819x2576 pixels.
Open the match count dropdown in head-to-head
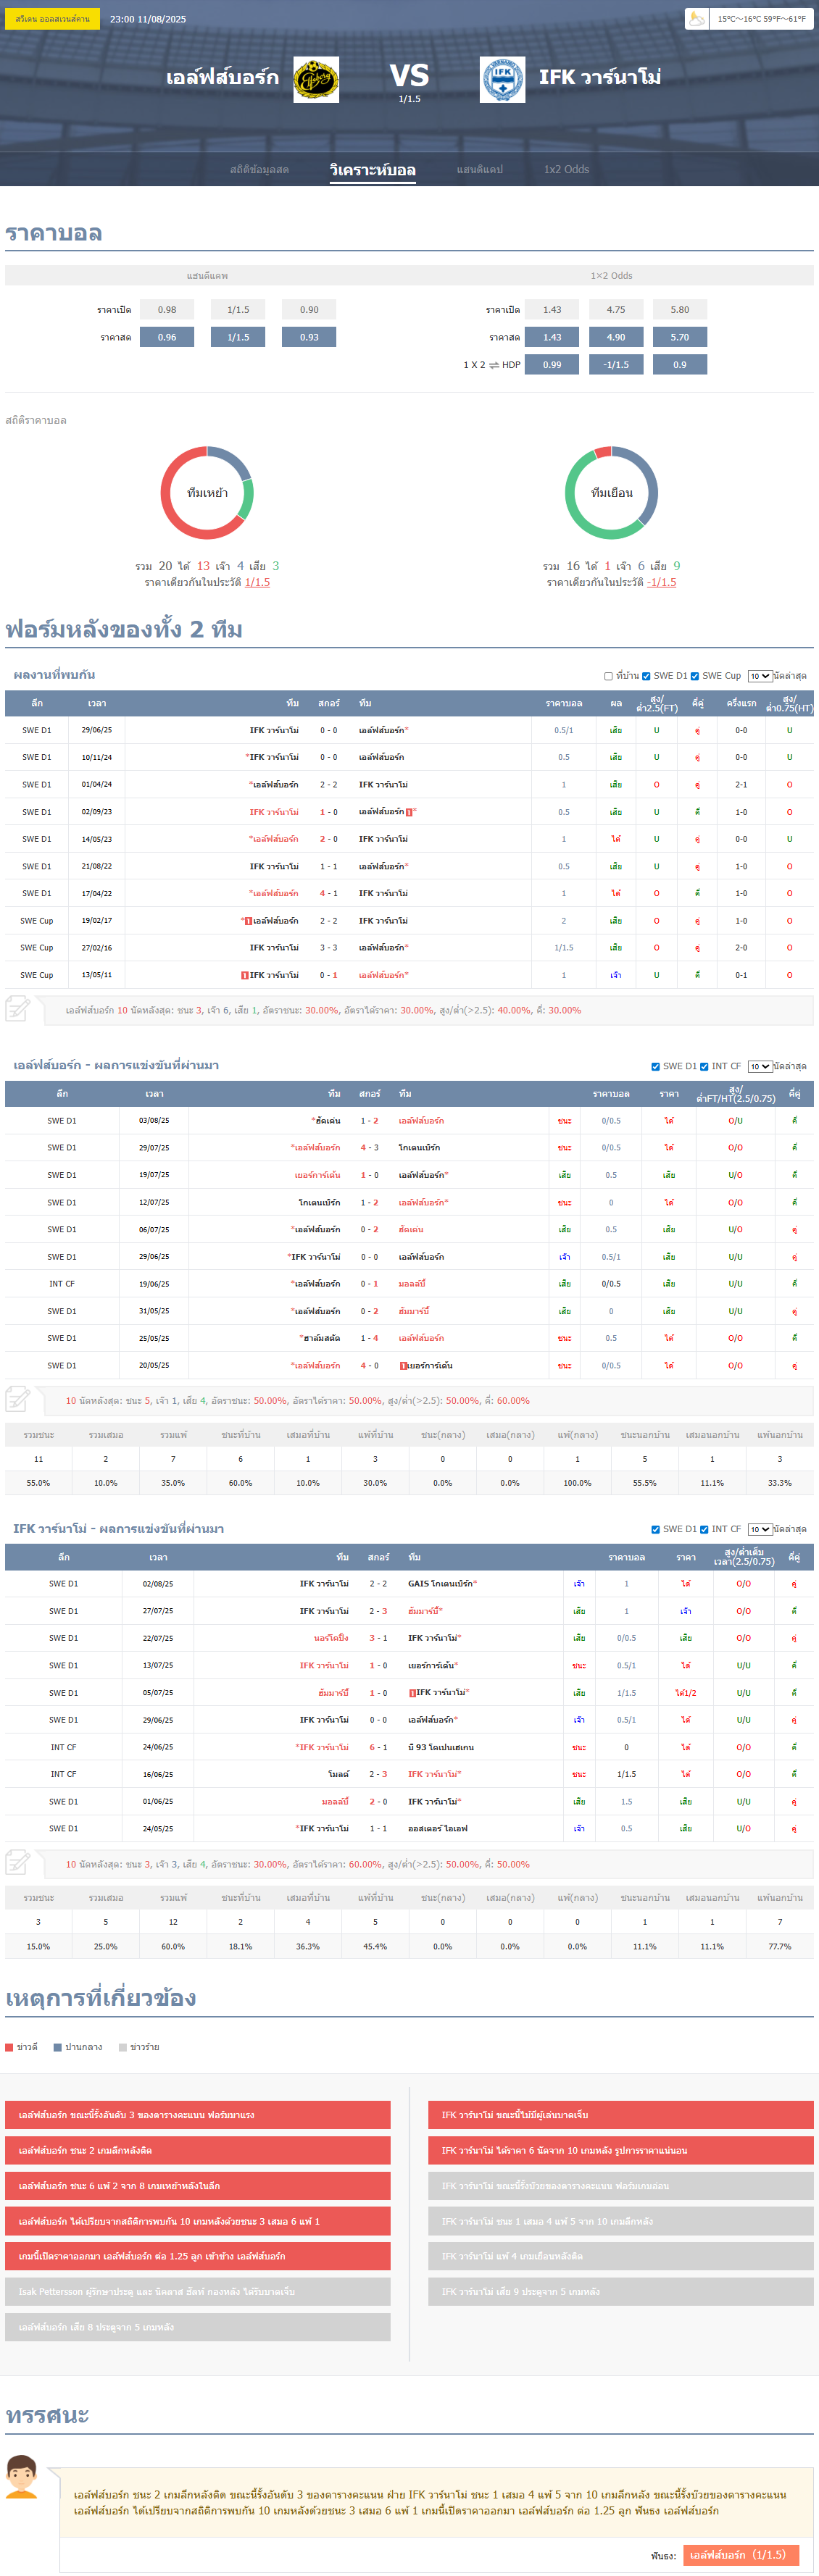[x=760, y=676]
